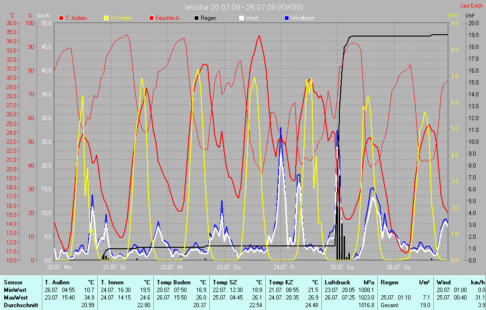486x310 pixels.
Task: Click the Durchschnitt row header
Action: (21, 305)
